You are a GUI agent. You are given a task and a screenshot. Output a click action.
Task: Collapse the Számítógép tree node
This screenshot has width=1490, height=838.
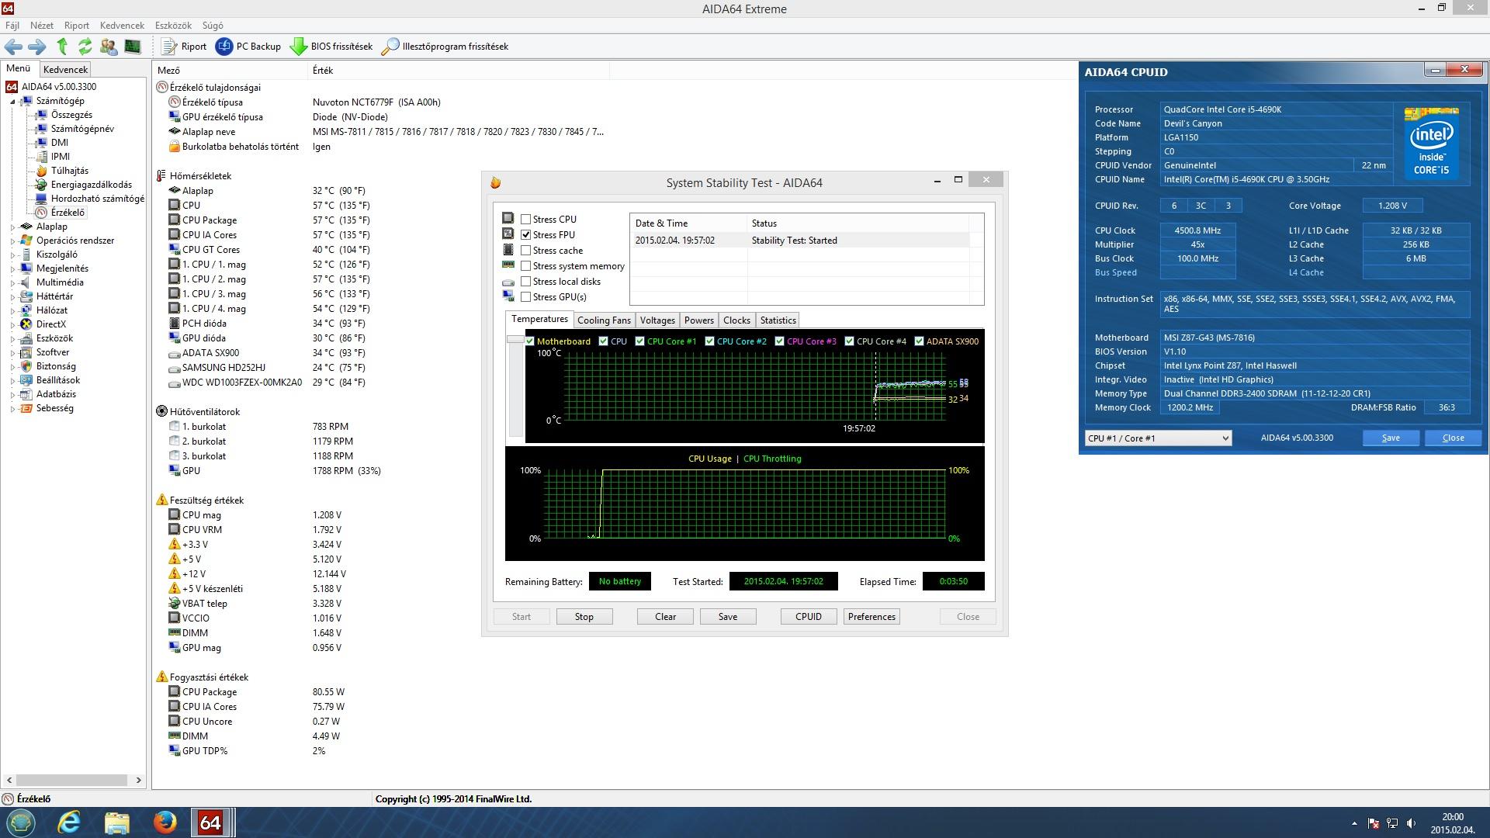click(x=12, y=102)
